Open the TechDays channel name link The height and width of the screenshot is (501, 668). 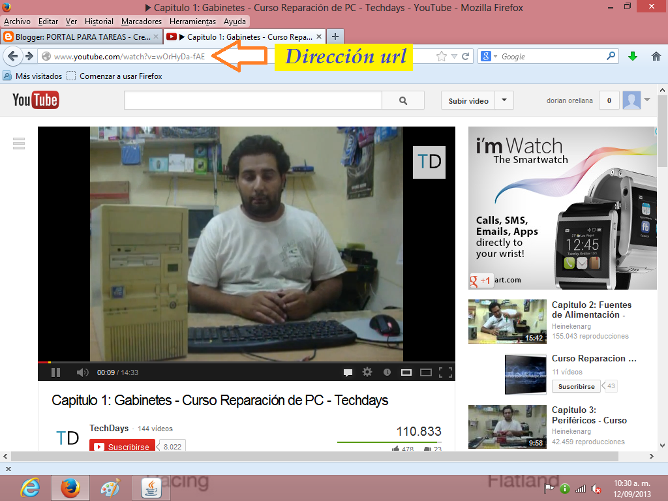[x=109, y=428]
